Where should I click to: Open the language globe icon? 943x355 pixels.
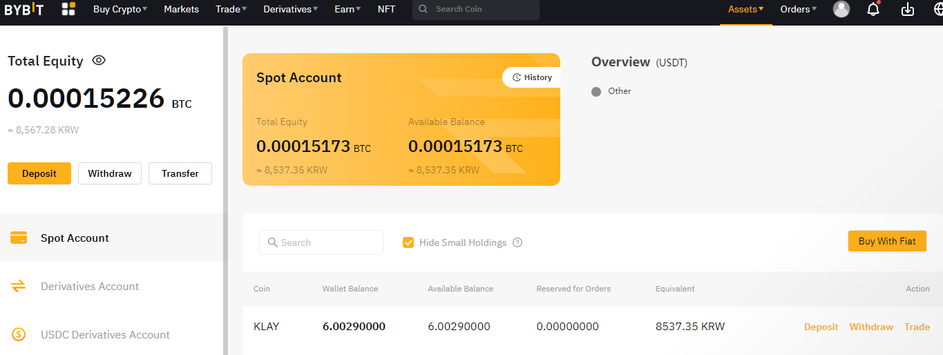pyautogui.click(x=940, y=9)
